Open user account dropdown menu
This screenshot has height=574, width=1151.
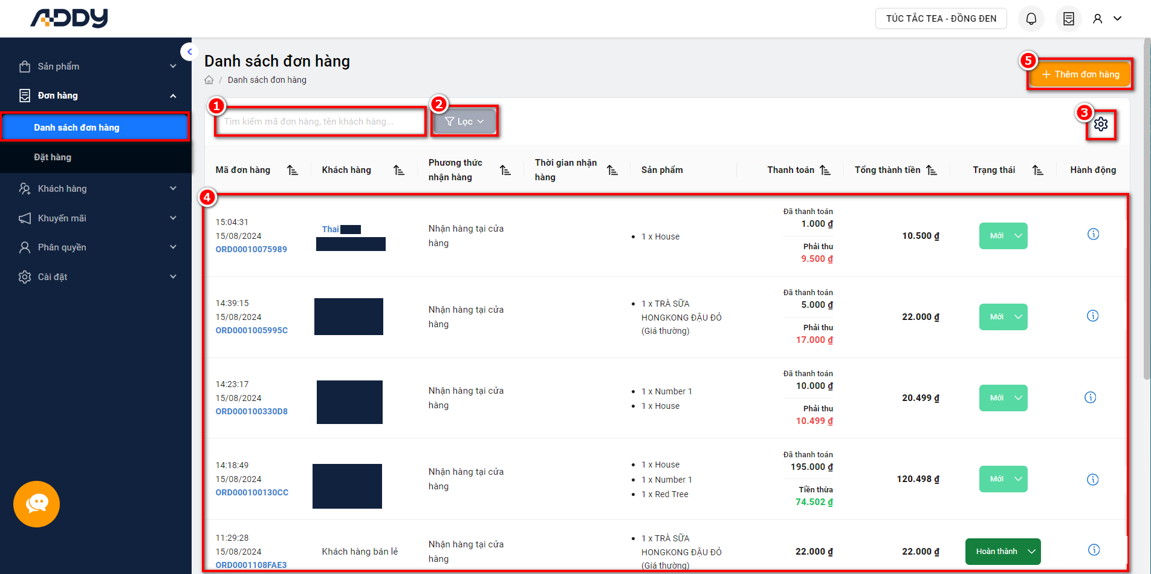1107,19
